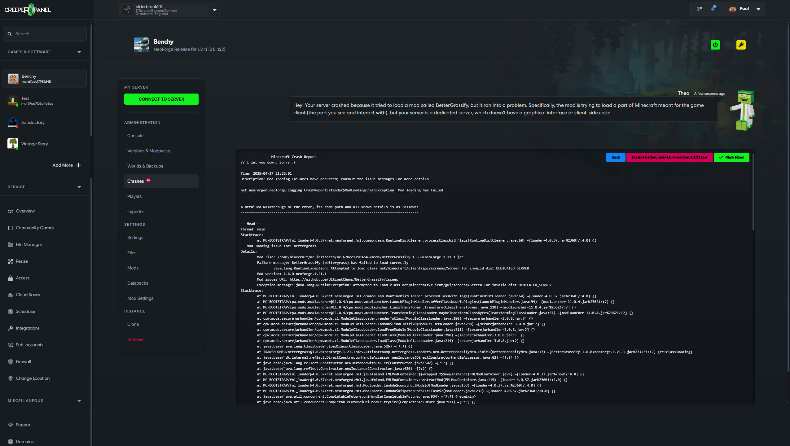This screenshot has height=446, width=790.
Task: Click the Test server icon
Action: 13,101
